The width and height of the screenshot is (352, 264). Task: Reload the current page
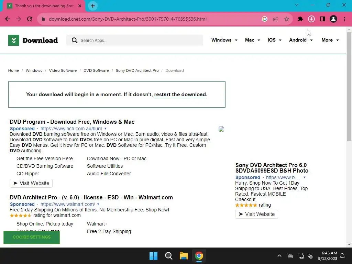click(x=30, y=19)
